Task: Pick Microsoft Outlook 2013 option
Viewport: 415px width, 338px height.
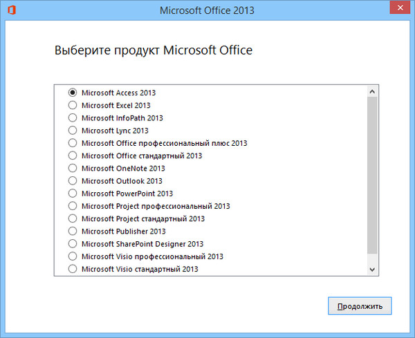Action: (x=73, y=181)
